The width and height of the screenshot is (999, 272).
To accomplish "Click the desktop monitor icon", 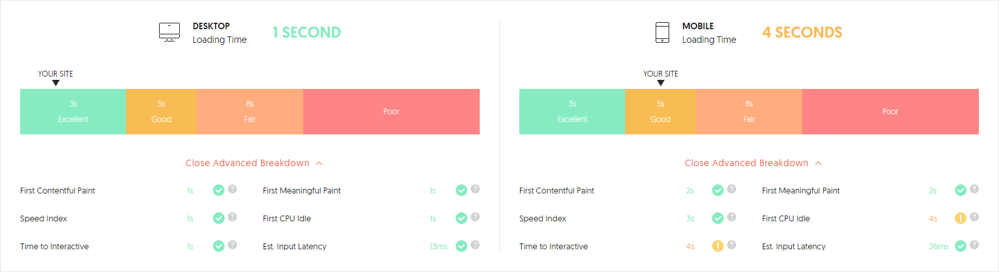I will pyautogui.click(x=169, y=32).
